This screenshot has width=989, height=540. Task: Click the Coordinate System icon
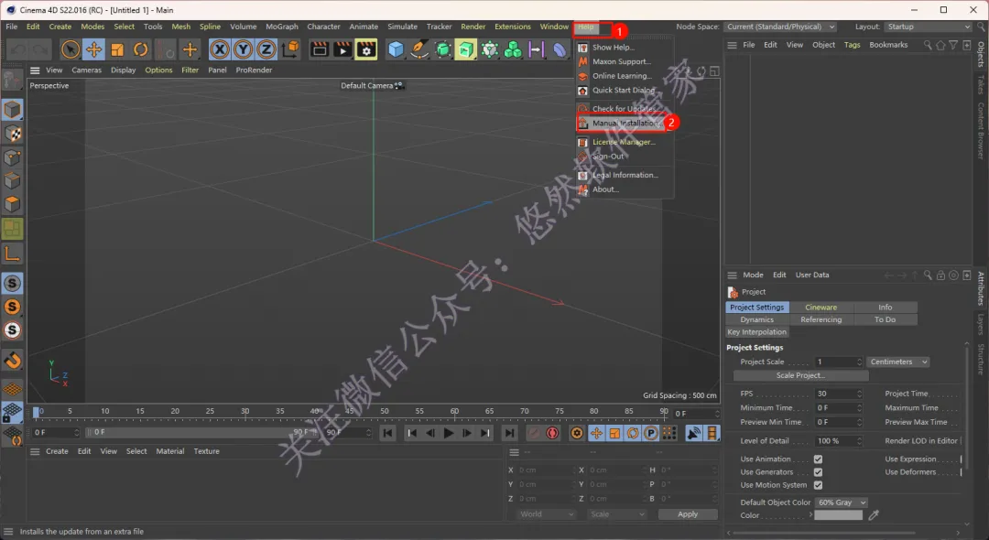[x=290, y=49]
